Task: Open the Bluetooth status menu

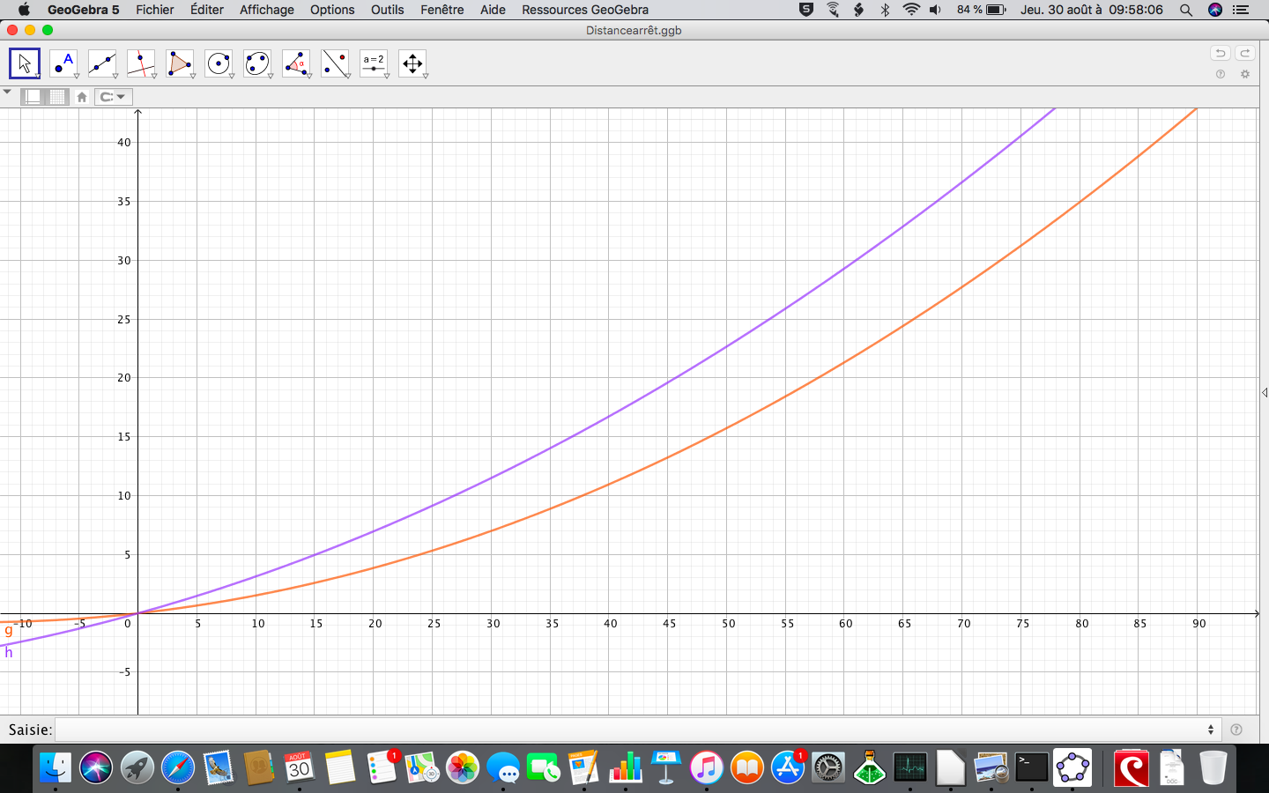Action: coord(886,10)
